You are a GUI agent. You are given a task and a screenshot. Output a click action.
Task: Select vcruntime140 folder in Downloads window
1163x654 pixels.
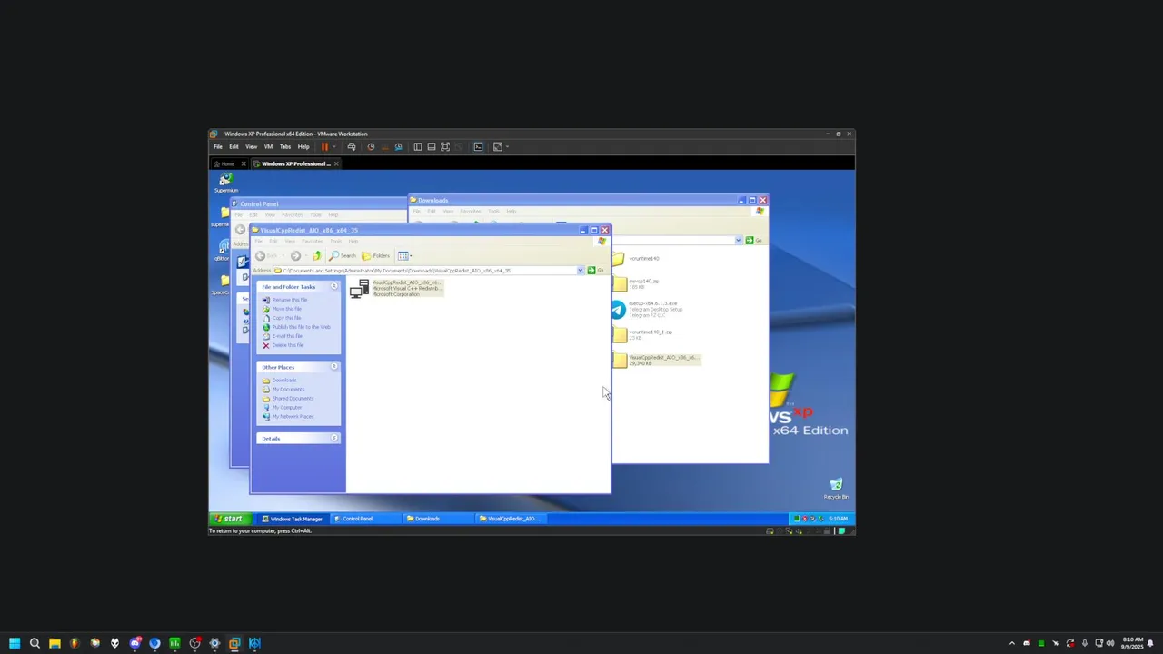click(636, 259)
